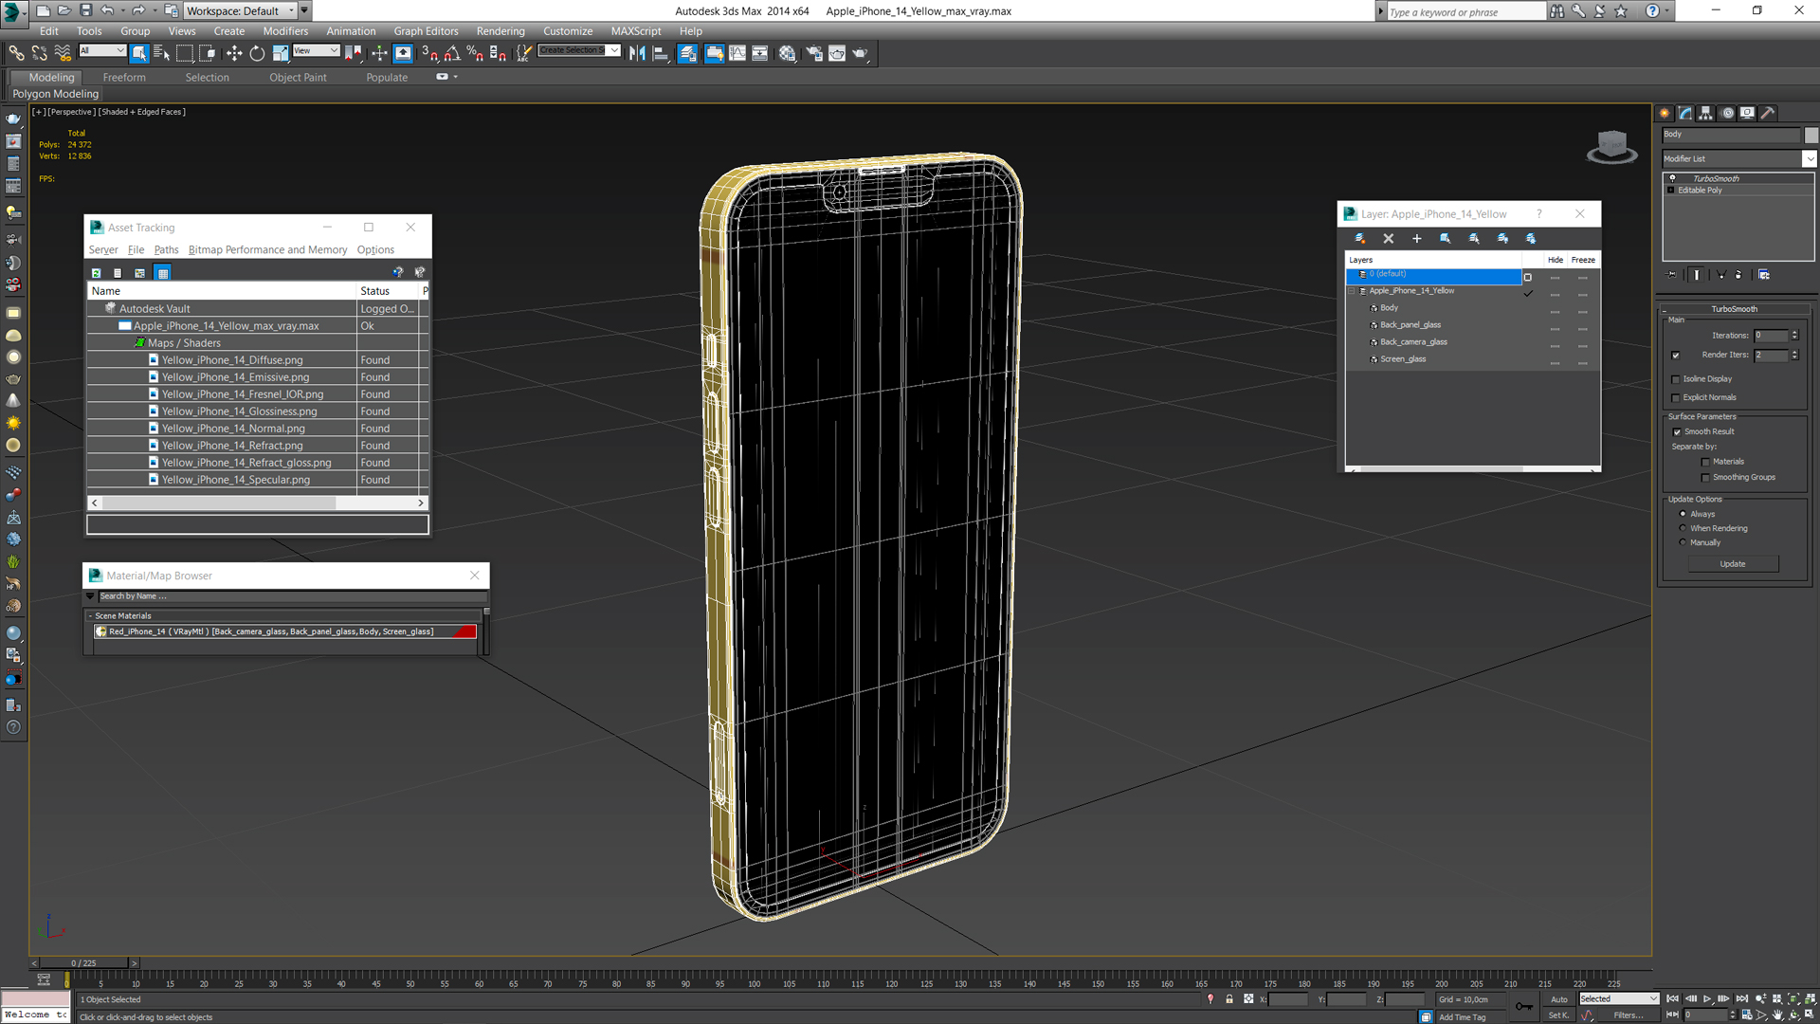Select the Always update radio button
Image resolution: width=1820 pixels, height=1024 pixels.
pyautogui.click(x=1683, y=514)
